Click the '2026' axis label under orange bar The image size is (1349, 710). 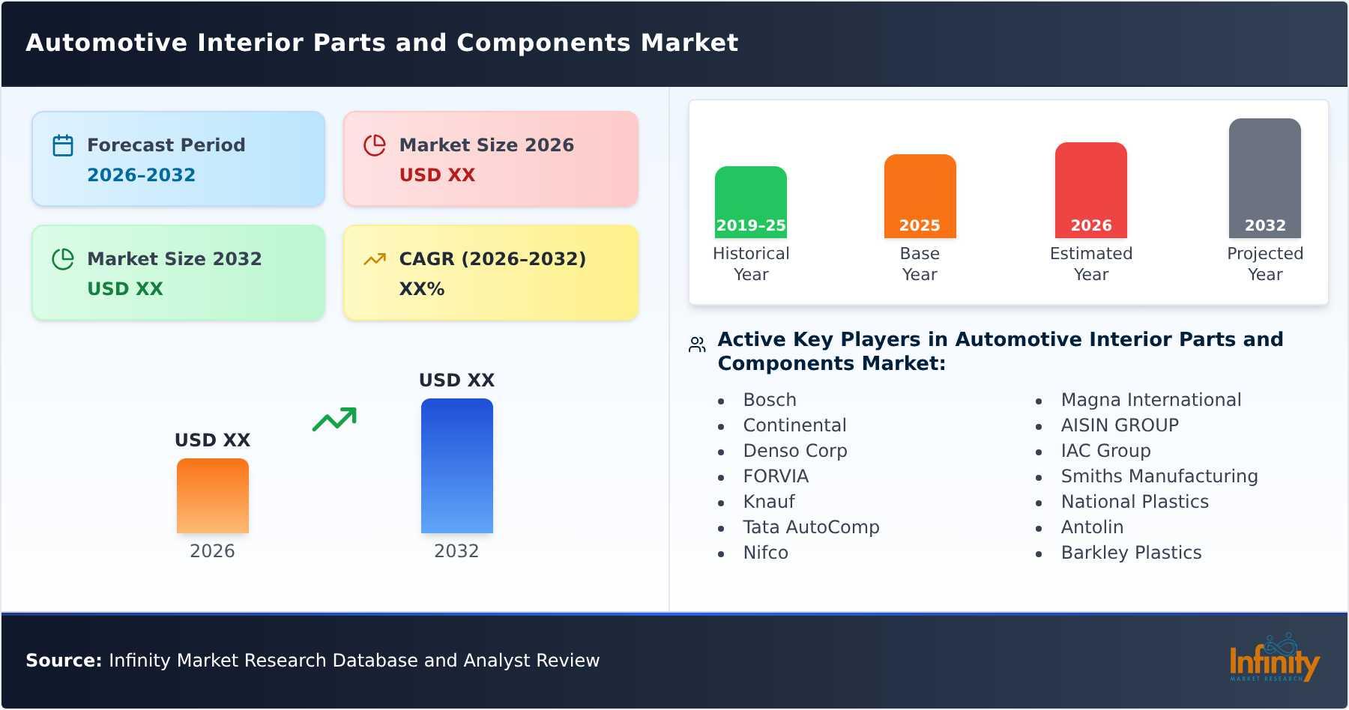tap(212, 551)
